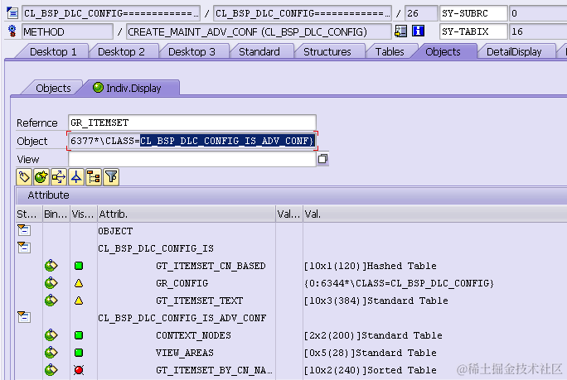Open the GT_ITEMSET_TEXT attribute

pyautogui.click(x=199, y=301)
